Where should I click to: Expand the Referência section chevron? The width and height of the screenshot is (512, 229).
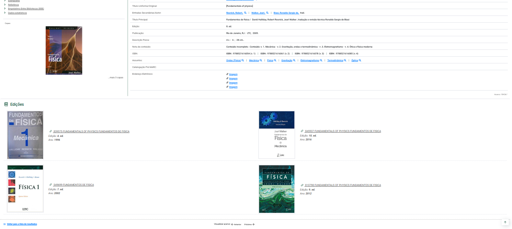pyautogui.click(x=5, y=5)
